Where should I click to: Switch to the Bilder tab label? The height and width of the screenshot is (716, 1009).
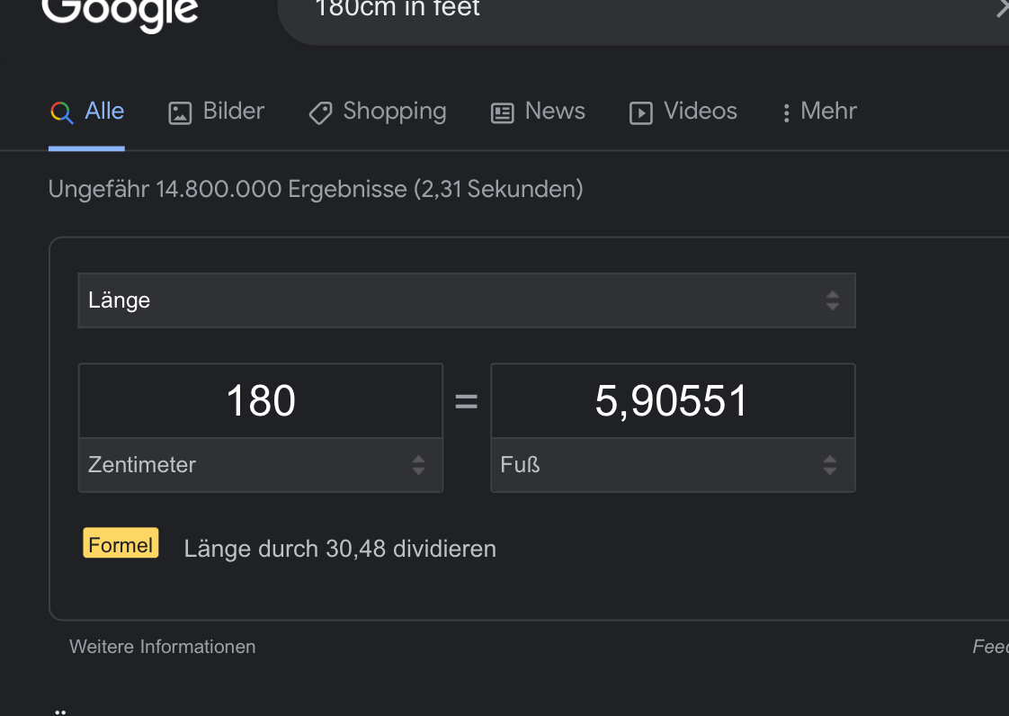tap(234, 112)
